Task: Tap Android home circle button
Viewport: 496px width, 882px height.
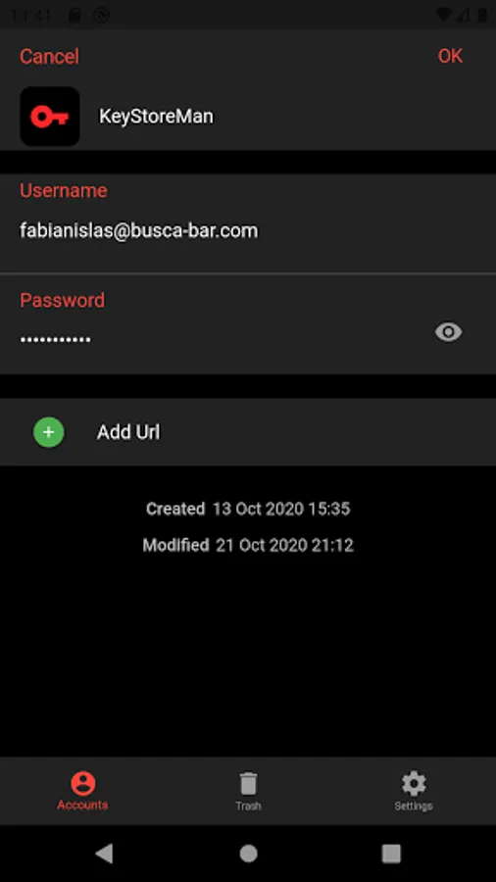Action: pyautogui.click(x=248, y=854)
